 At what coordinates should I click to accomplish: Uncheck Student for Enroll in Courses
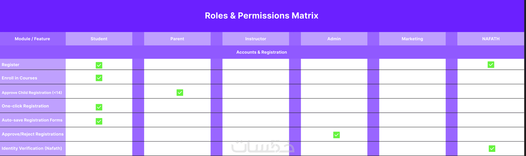[x=99, y=78]
